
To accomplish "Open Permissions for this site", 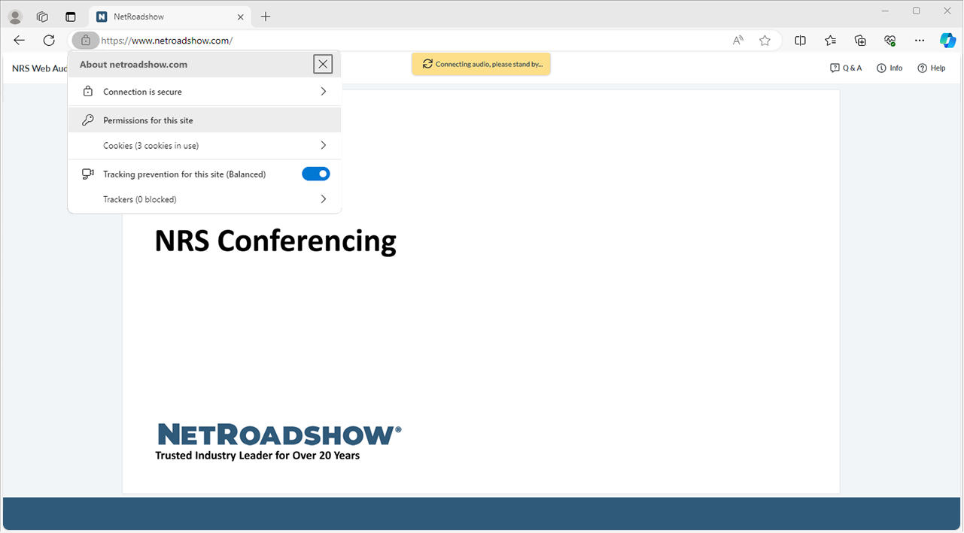I will (205, 119).
